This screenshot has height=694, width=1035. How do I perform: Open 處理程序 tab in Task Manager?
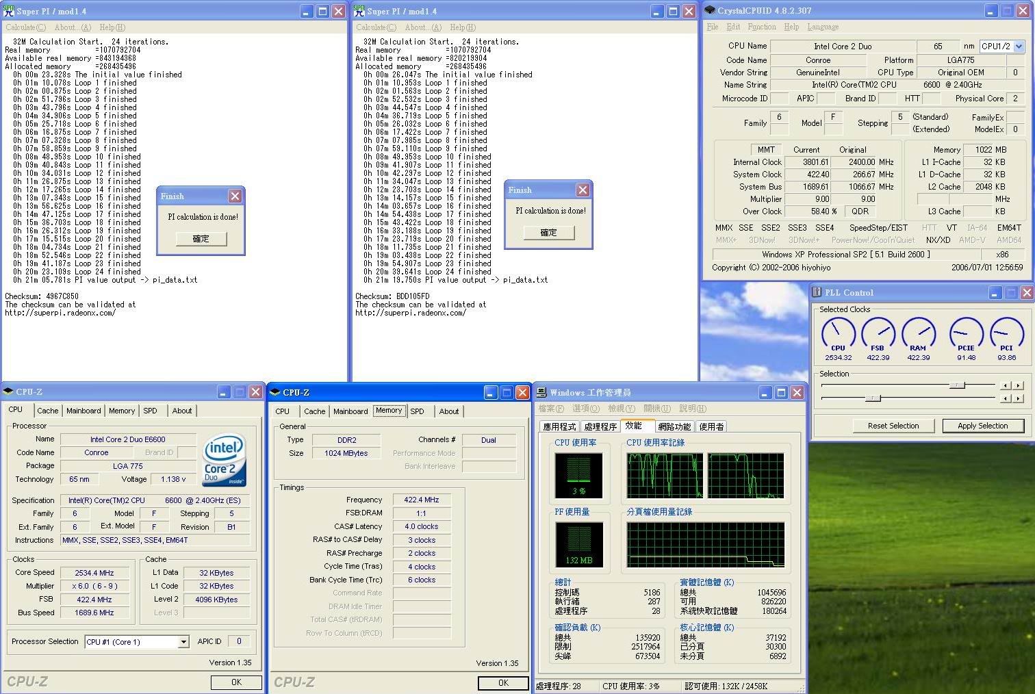click(600, 426)
